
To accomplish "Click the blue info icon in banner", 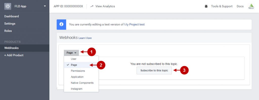I will point(61,24).
